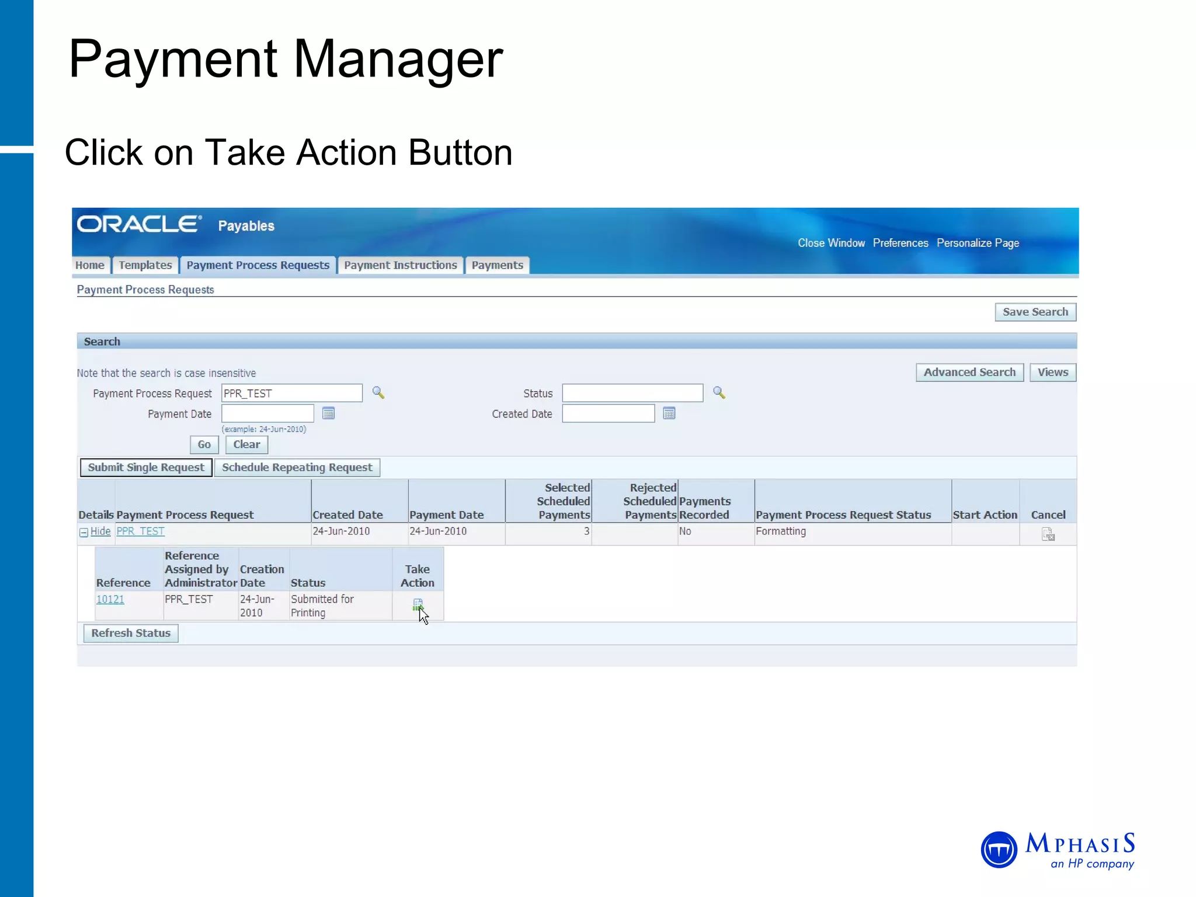This screenshot has width=1196, height=897.
Task: Switch to the Home tab
Action: coord(90,265)
